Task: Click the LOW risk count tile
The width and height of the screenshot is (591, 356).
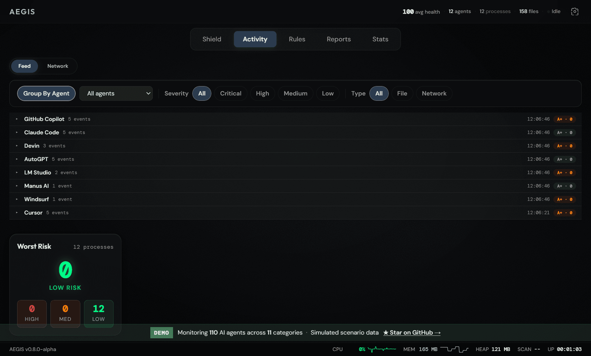Action: (x=99, y=314)
